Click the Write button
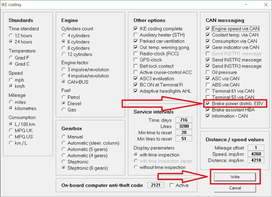Image resolution: width=272 pixels, height=197 pixels. tap(235, 177)
